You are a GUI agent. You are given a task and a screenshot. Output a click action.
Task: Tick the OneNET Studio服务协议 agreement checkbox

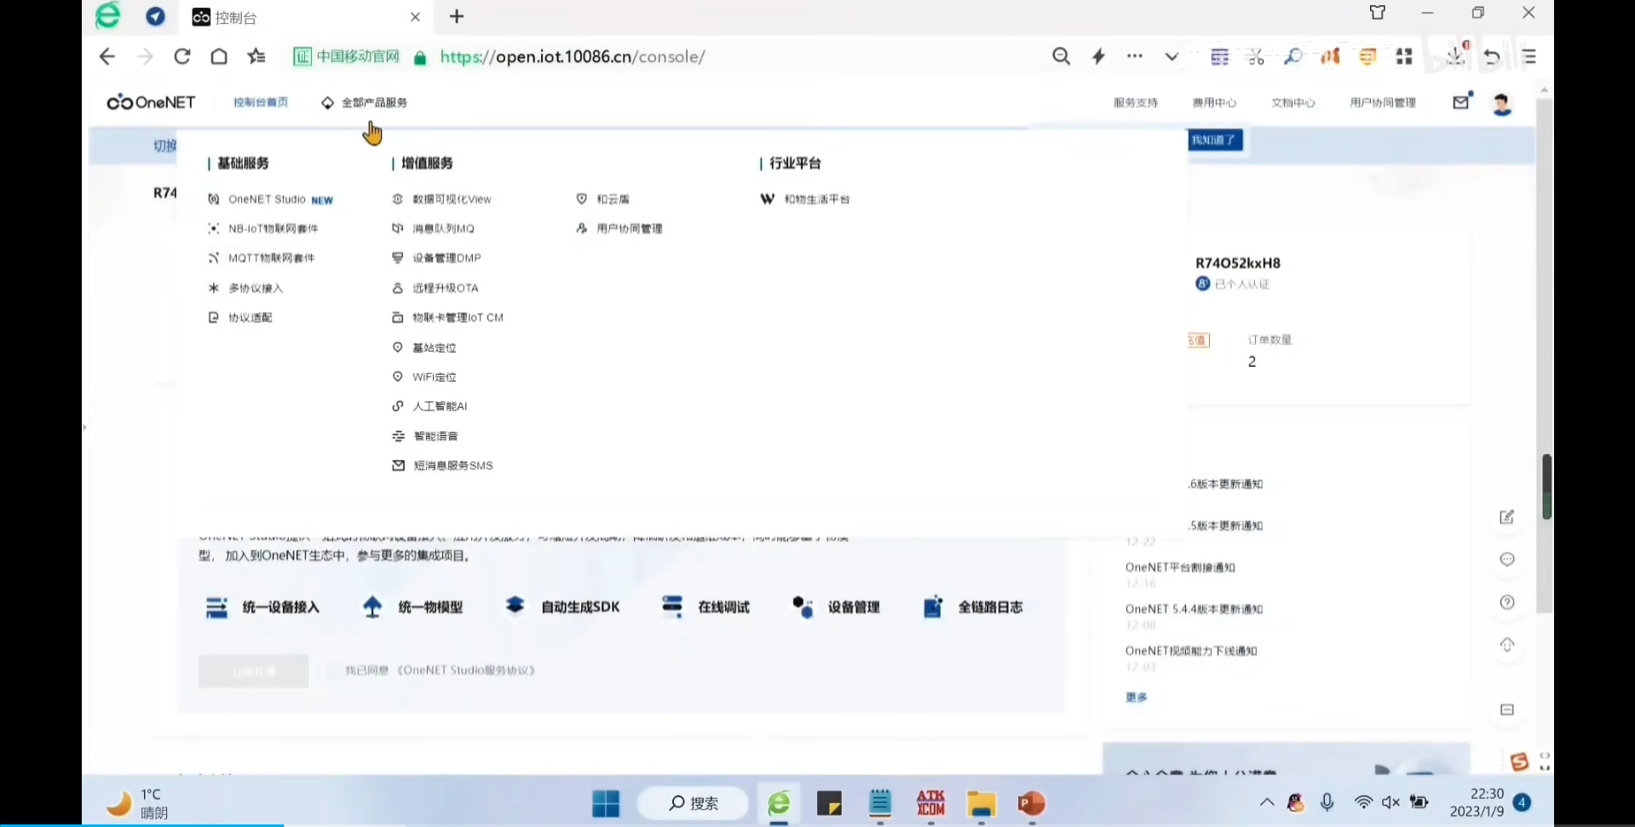click(333, 670)
